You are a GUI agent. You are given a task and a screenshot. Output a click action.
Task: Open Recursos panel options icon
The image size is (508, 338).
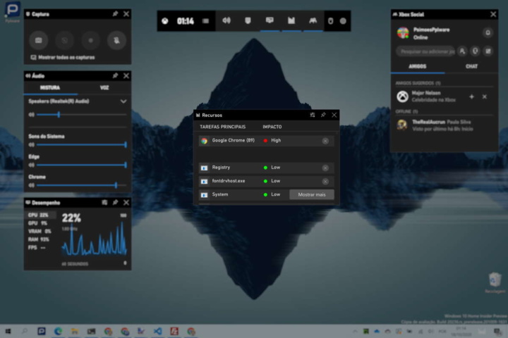pos(312,115)
